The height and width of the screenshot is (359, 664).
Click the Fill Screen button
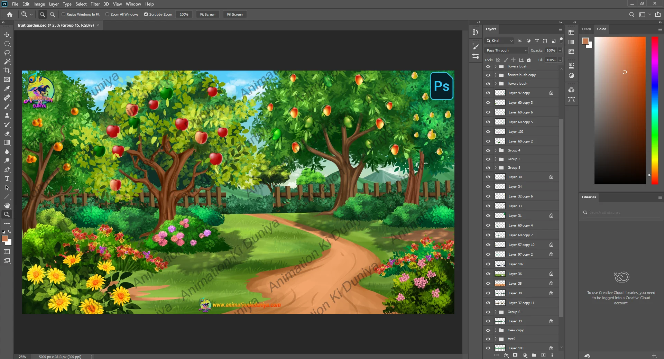tap(235, 15)
